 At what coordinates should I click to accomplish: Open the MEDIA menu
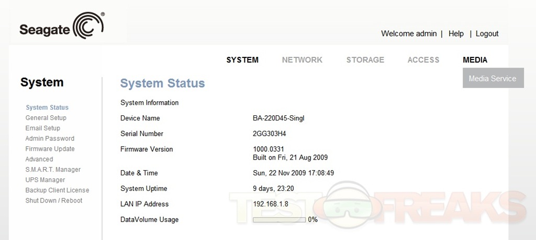coord(475,60)
